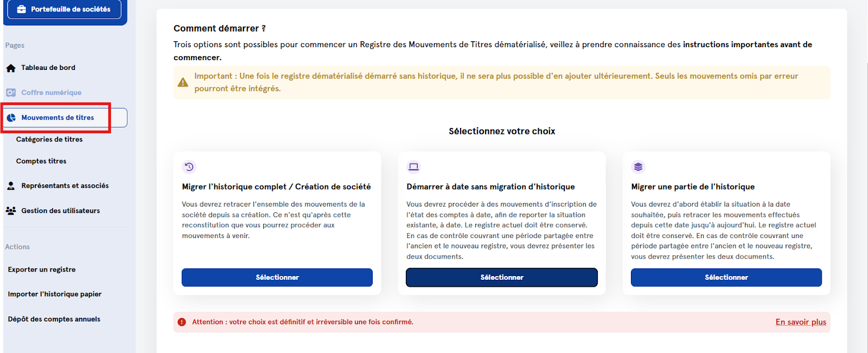
Task: Click the laptop icon on middle card
Action: click(414, 167)
